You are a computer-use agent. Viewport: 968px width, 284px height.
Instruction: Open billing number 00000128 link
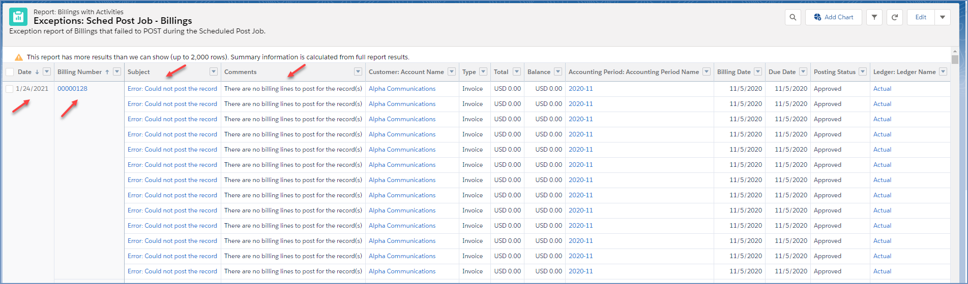pos(72,89)
